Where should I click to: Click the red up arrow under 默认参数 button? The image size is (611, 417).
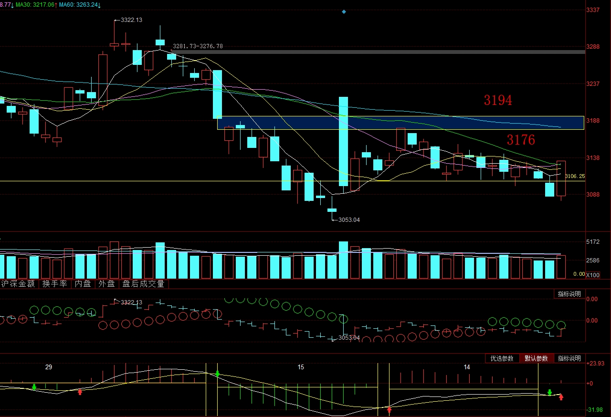[x=561, y=397]
